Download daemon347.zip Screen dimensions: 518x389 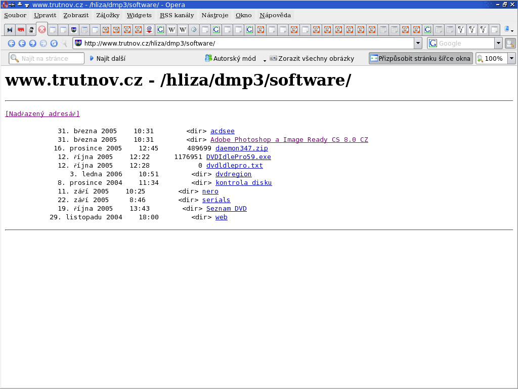tap(241, 148)
